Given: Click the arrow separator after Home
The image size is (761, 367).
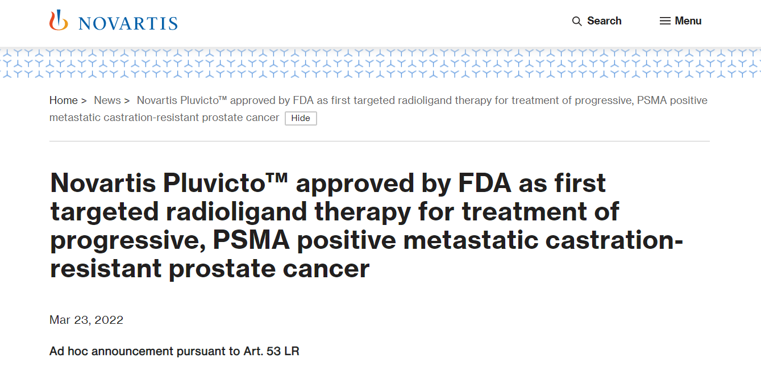Looking at the screenshot, I should pyautogui.click(x=84, y=101).
